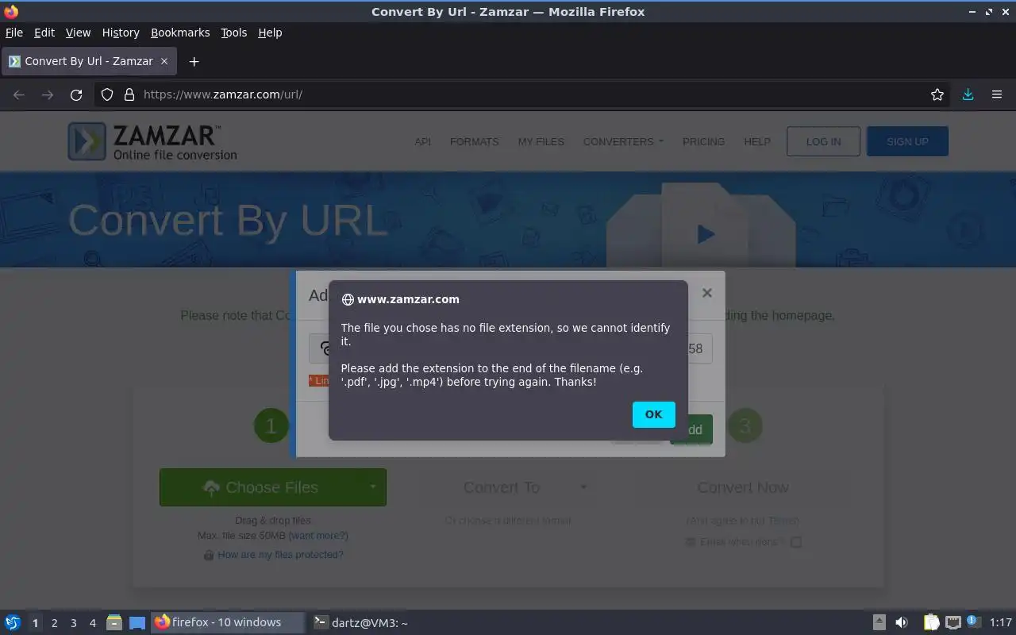Reload the current page
Image resolution: width=1016 pixels, height=635 pixels.
pos(76,94)
